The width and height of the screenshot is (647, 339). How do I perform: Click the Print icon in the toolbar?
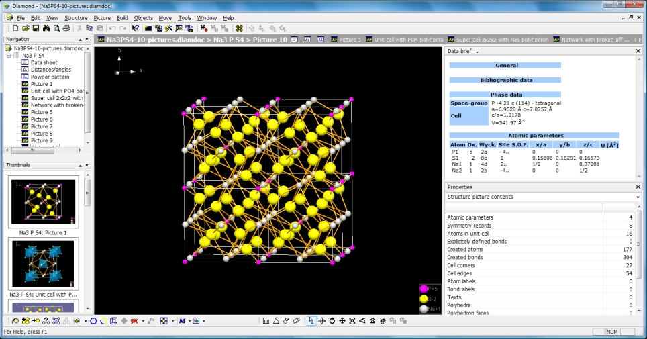[66, 28]
